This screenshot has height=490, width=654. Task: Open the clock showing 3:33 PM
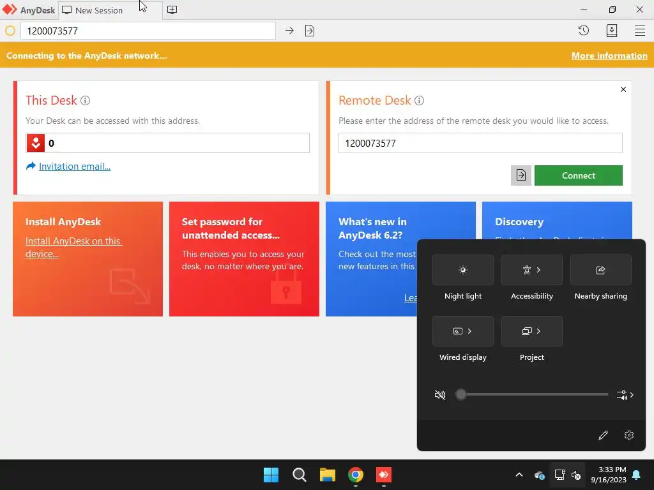pyautogui.click(x=608, y=475)
